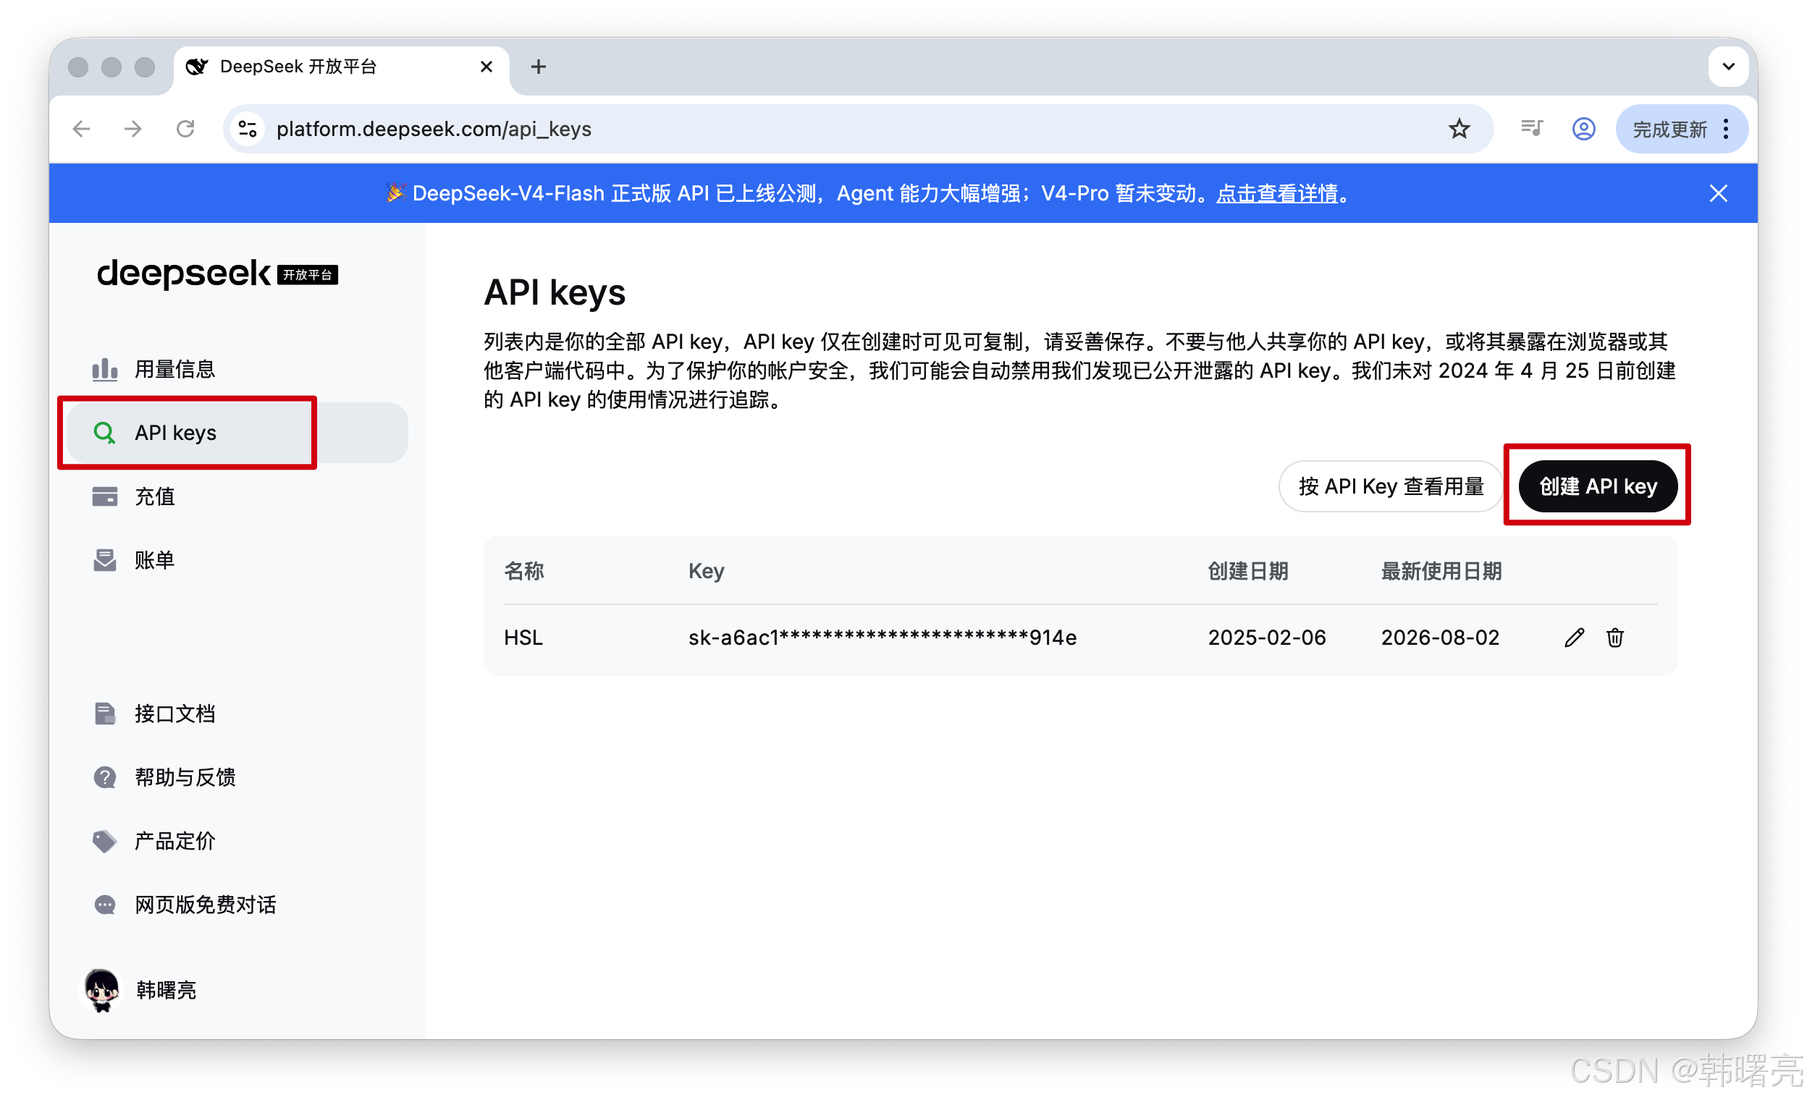Screen dimensions: 1807x1100
Task: Reload the page with the refresh icon
Action: tap(185, 129)
